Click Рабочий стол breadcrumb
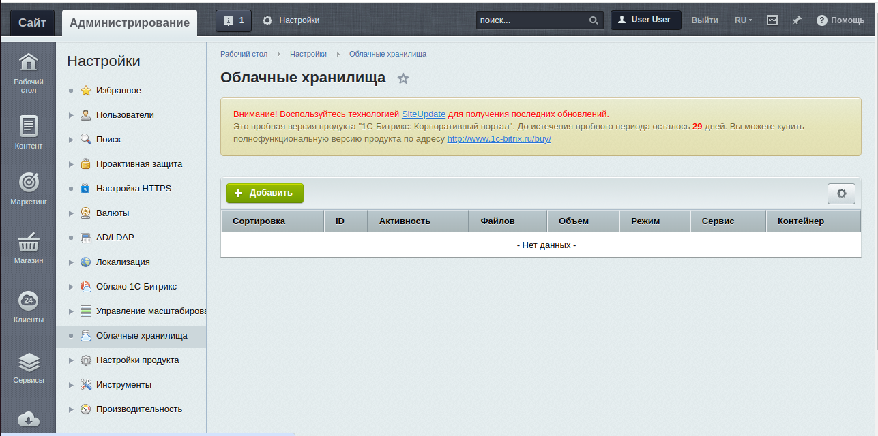Screen dimensions: 878x436 244,54
